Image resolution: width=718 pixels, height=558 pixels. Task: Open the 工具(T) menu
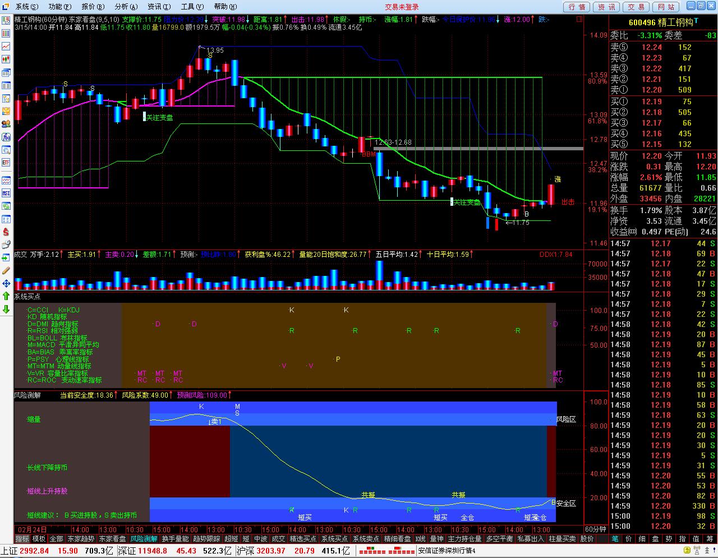pos(192,7)
